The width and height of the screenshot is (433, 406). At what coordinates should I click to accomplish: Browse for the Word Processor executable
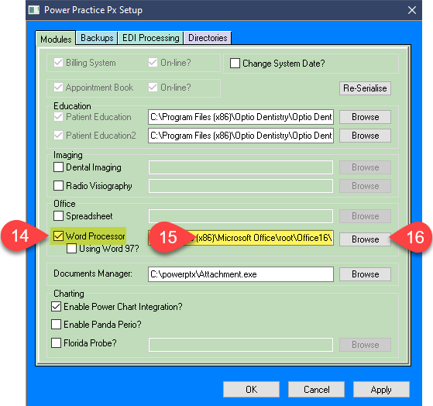[365, 239]
